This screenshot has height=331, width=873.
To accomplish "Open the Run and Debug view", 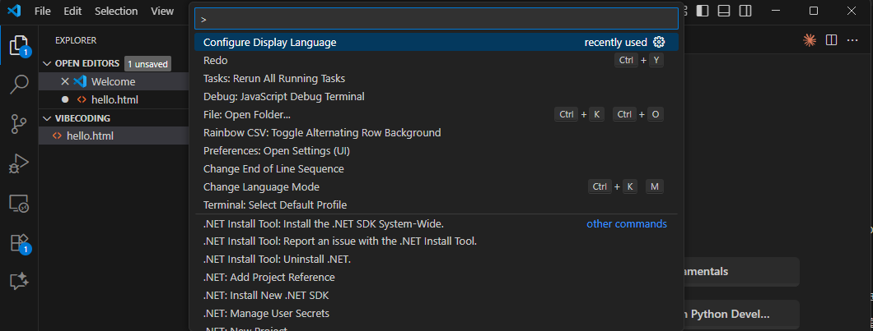I will [x=19, y=164].
